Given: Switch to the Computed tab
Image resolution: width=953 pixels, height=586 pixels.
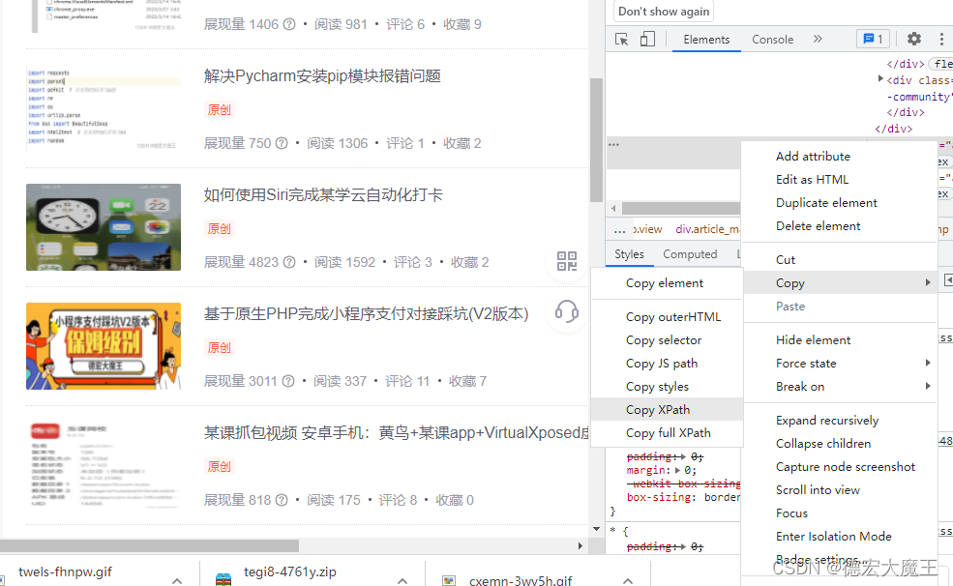Looking at the screenshot, I should [690, 254].
